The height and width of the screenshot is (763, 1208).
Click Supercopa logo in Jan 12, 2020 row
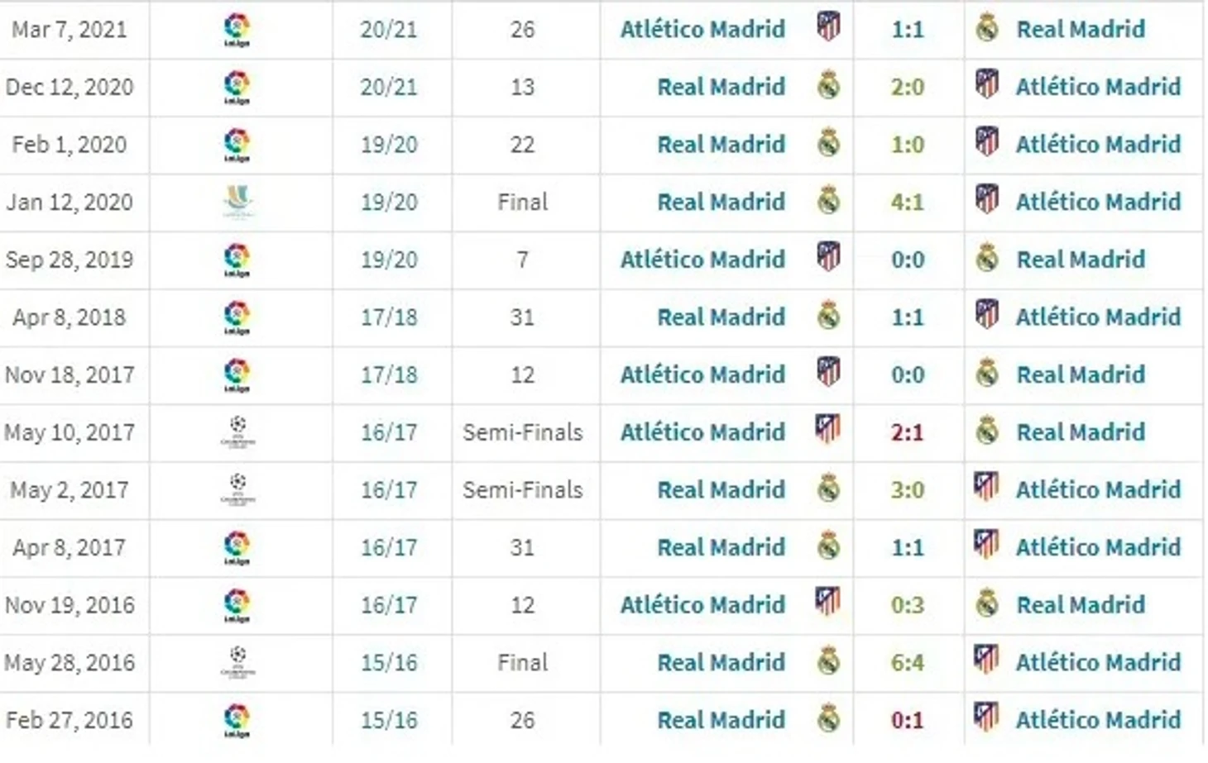tap(238, 202)
